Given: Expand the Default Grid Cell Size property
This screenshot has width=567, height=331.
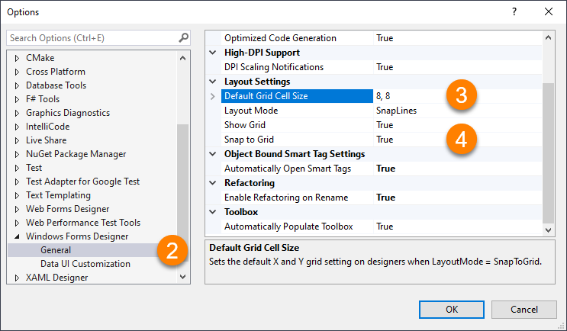Looking at the screenshot, I should pos(213,96).
